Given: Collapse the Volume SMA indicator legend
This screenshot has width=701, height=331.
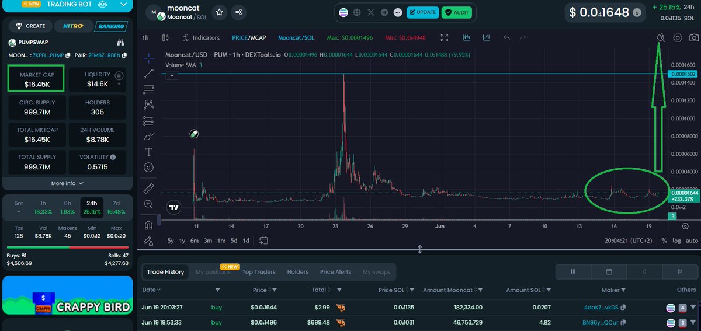Looking at the screenshot, I should point(172,75).
